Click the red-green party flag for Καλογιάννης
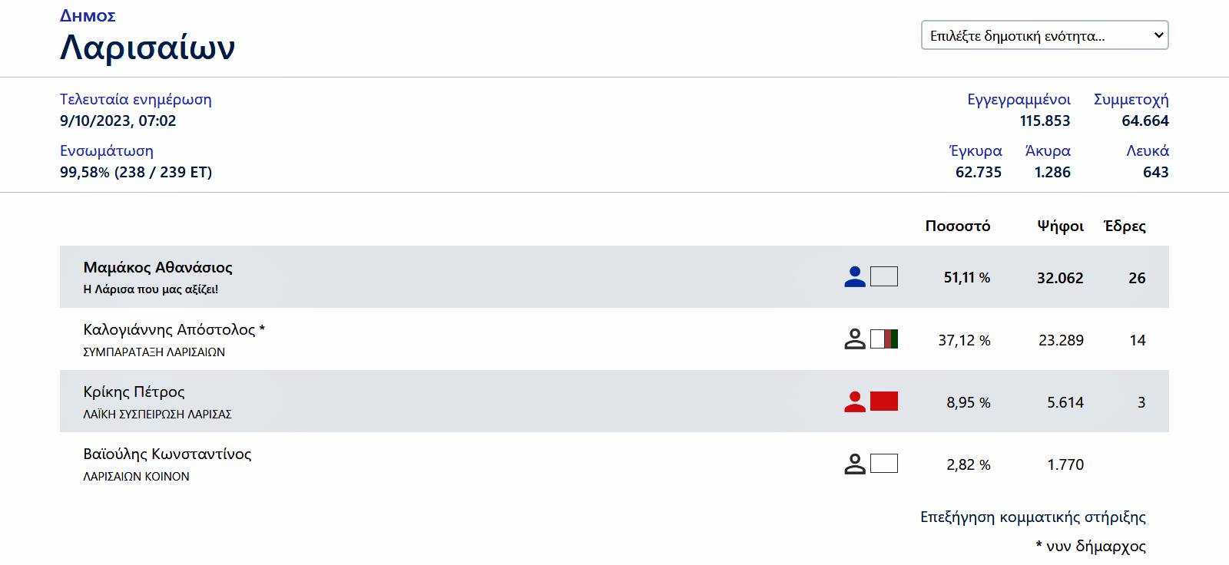Viewport: 1229px width, 565px height. [x=884, y=339]
